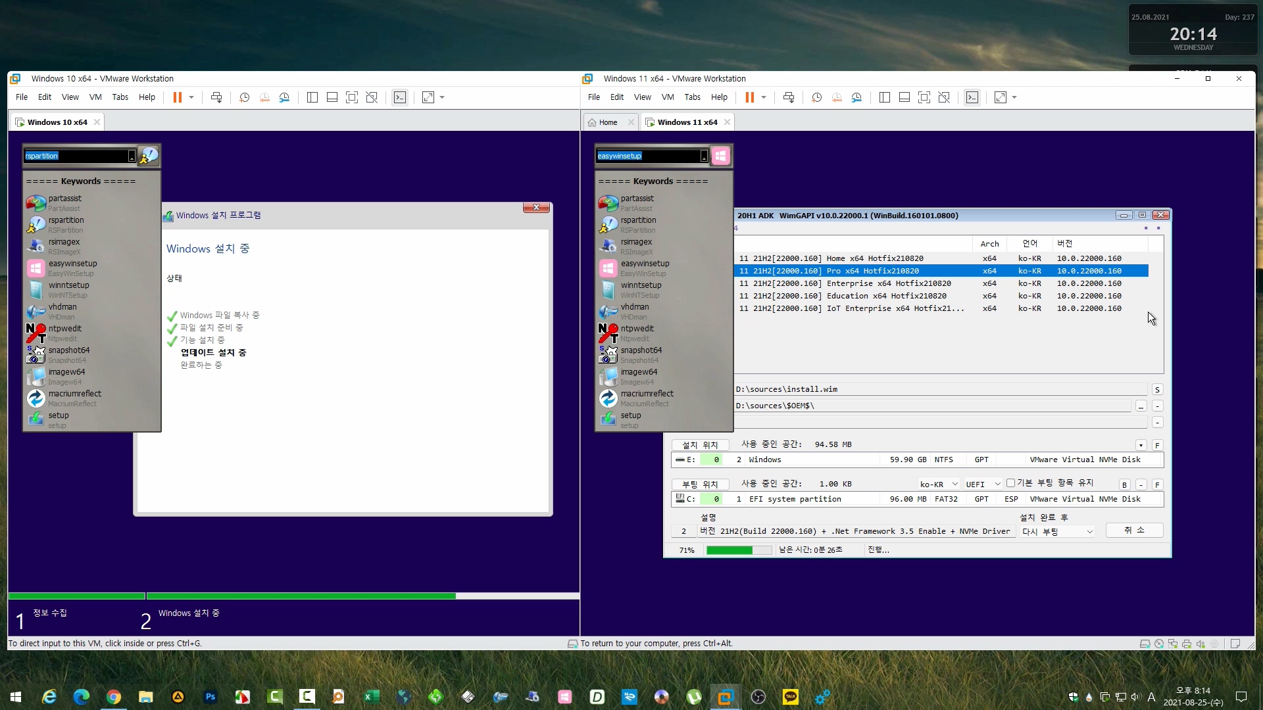Click the 부팅 위치 button
This screenshot has height=710, width=1263.
pos(700,485)
